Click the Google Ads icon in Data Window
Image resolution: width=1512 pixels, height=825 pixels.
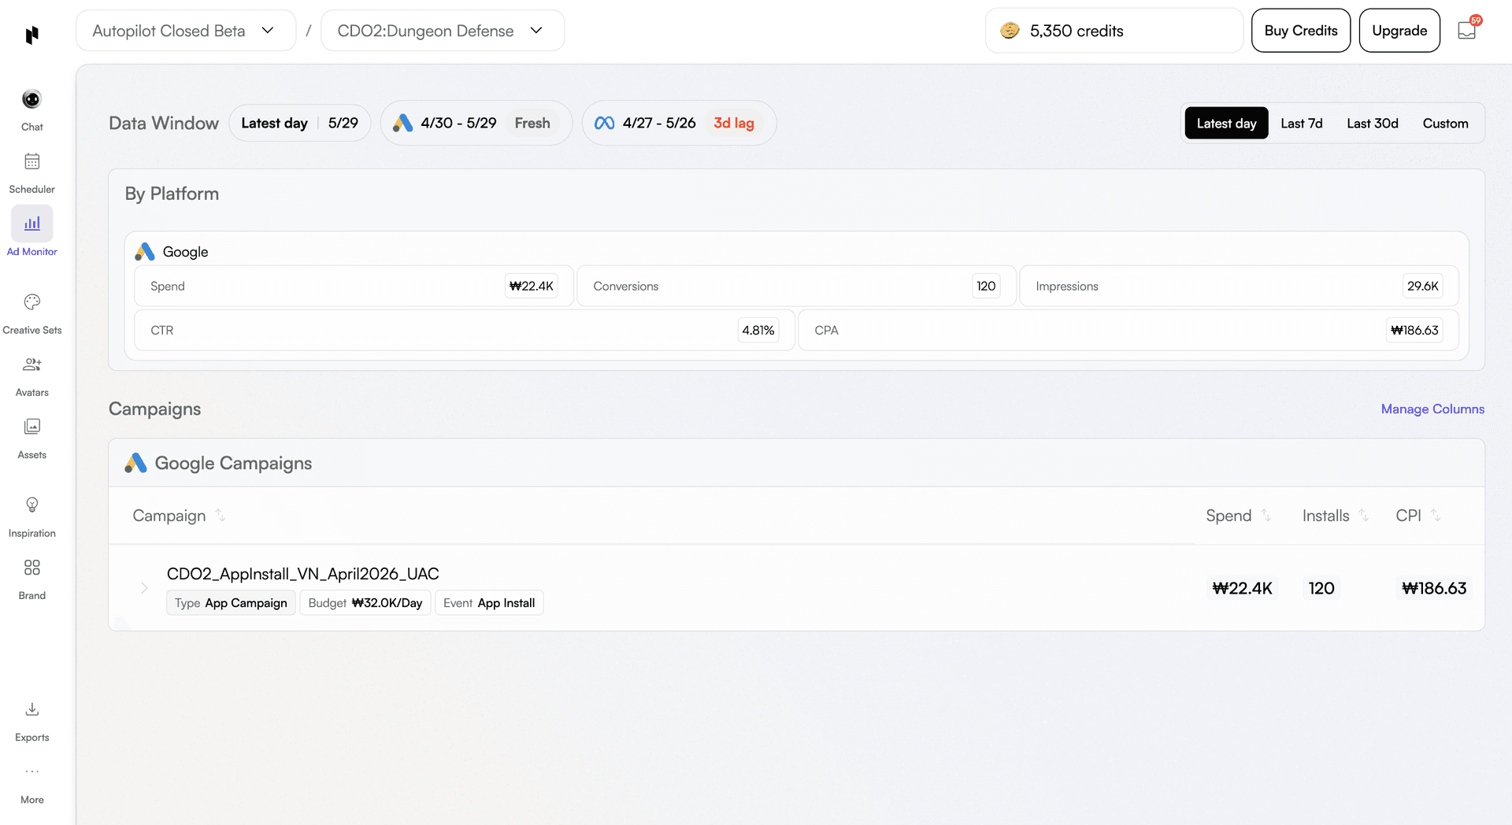(x=402, y=123)
